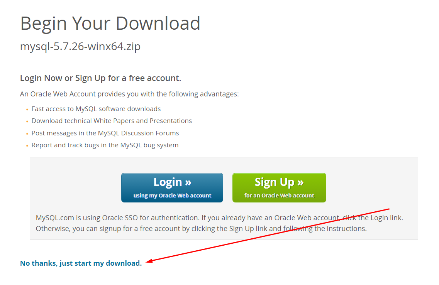The height and width of the screenshot is (285, 439).
Task: Click the Otherwise you can signup sentence
Action: pyautogui.click(x=201, y=229)
